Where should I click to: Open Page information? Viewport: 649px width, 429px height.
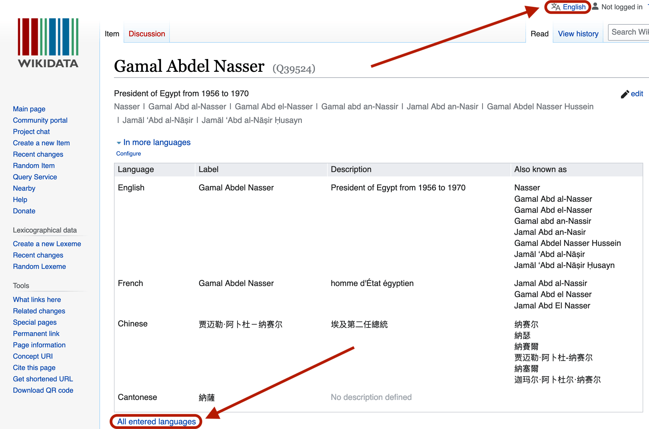click(x=39, y=345)
